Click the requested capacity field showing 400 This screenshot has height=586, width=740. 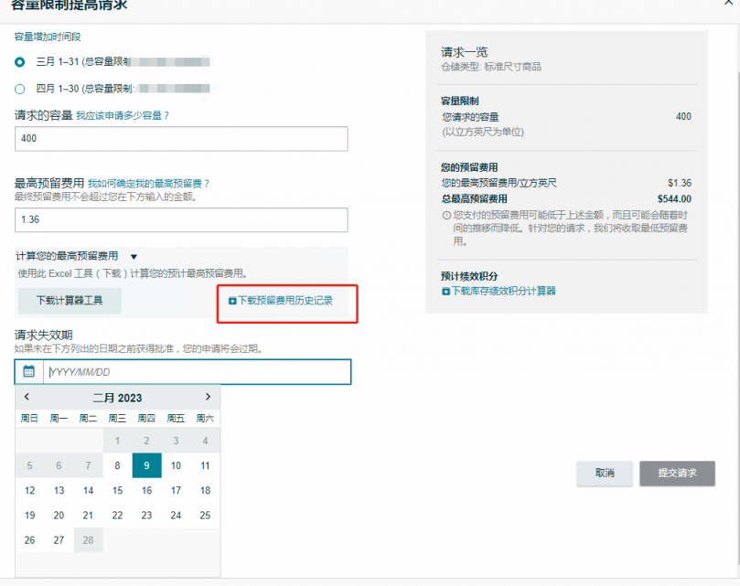tap(181, 139)
